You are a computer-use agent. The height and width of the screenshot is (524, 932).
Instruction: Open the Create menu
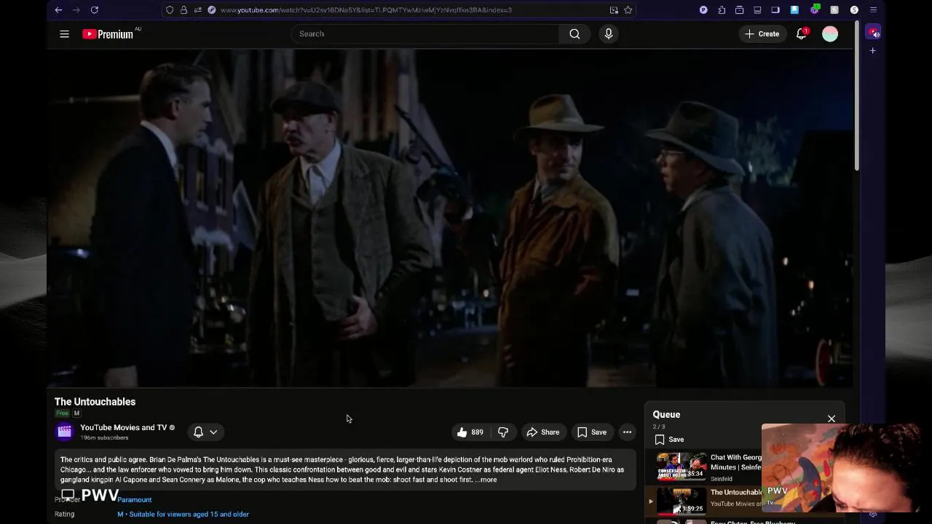(762, 33)
